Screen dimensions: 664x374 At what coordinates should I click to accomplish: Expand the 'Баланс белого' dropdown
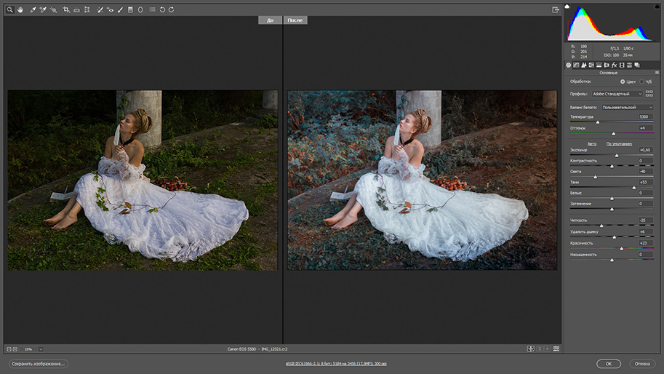point(627,107)
